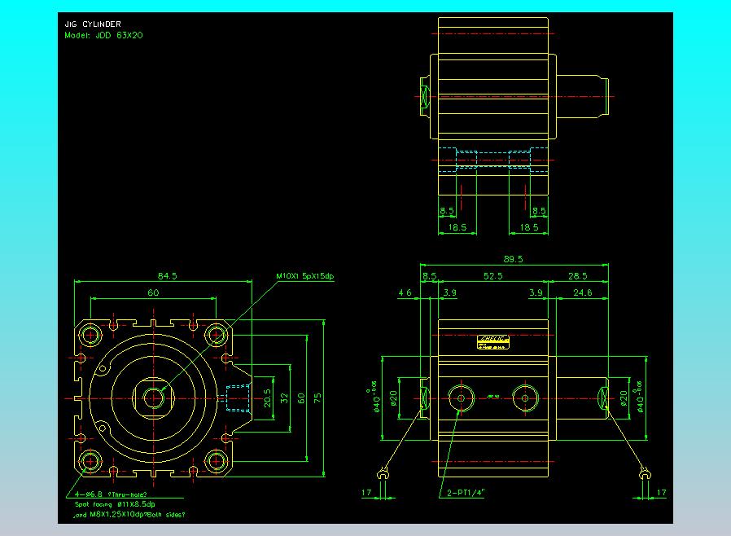Click the 89.5 overall length dimension
This screenshot has height=536, width=731.
tap(513, 259)
